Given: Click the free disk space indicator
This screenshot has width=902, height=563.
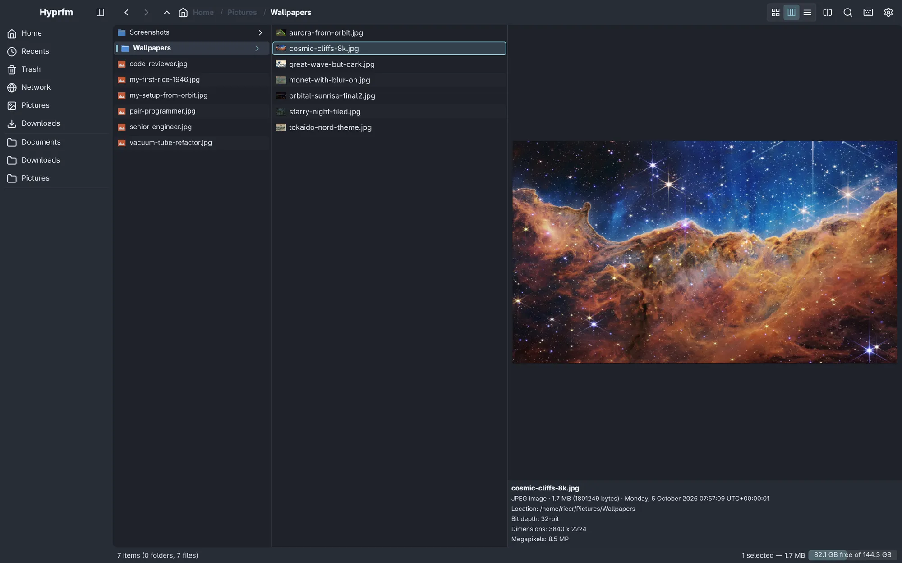Looking at the screenshot, I should [852, 555].
